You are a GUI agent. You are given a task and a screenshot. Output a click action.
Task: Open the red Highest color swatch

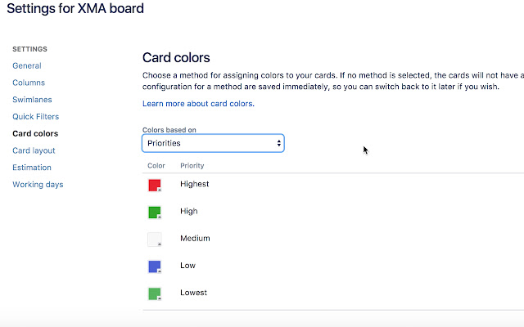155,186
